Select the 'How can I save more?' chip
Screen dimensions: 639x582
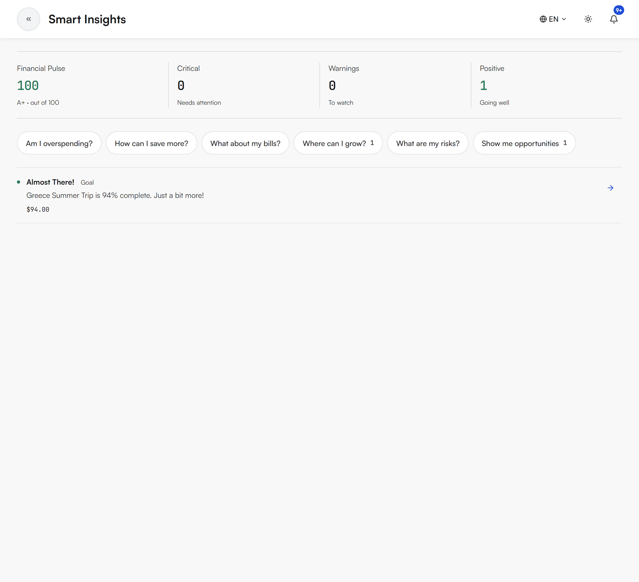point(152,143)
